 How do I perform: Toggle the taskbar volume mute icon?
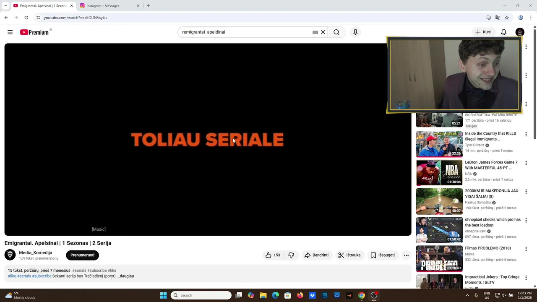point(504,295)
